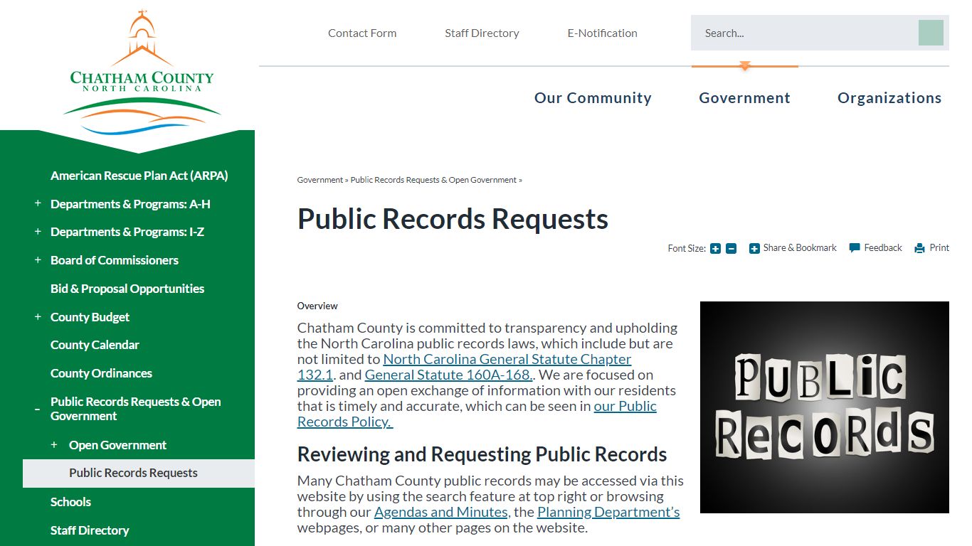Viewport: 972px width, 546px height.
Task: Click Reviewing and Requesting Public Records heading
Action: coord(482,454)
